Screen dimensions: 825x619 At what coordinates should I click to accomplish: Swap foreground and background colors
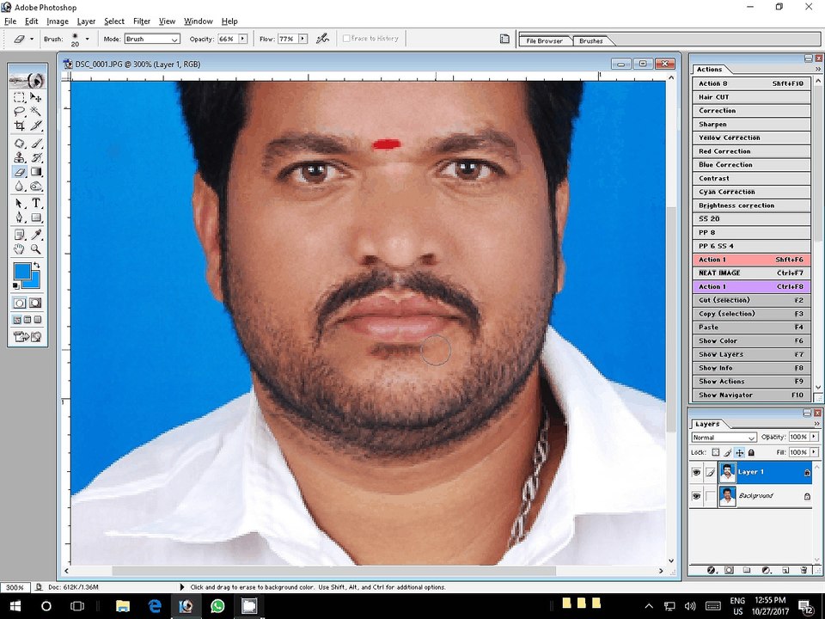tap(36, 266)
